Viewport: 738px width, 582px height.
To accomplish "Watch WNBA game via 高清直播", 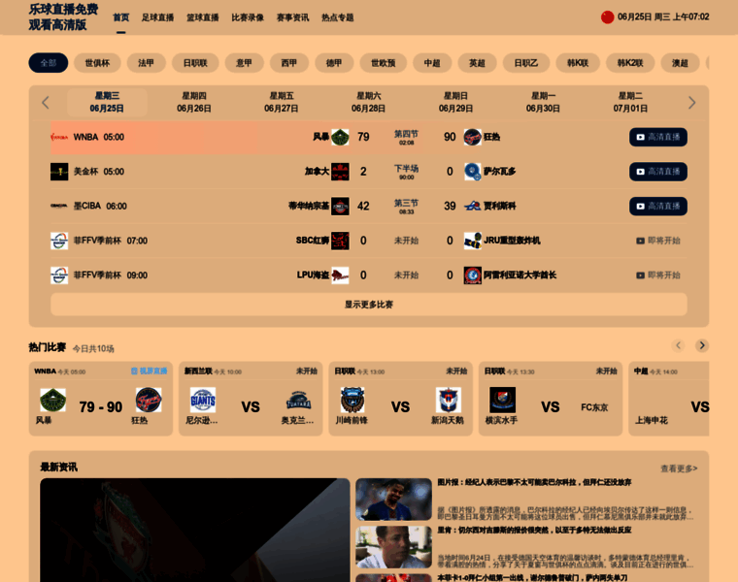I will click(658, 137).
